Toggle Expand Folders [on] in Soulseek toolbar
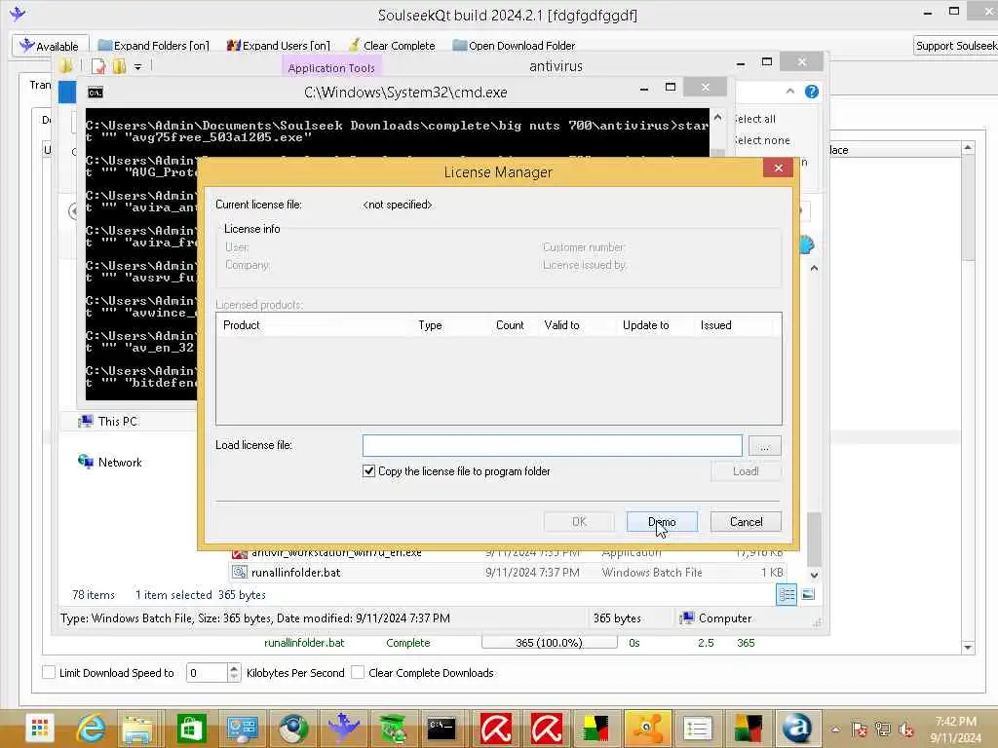Screen dimensions: 998x748 coord(153,46)
